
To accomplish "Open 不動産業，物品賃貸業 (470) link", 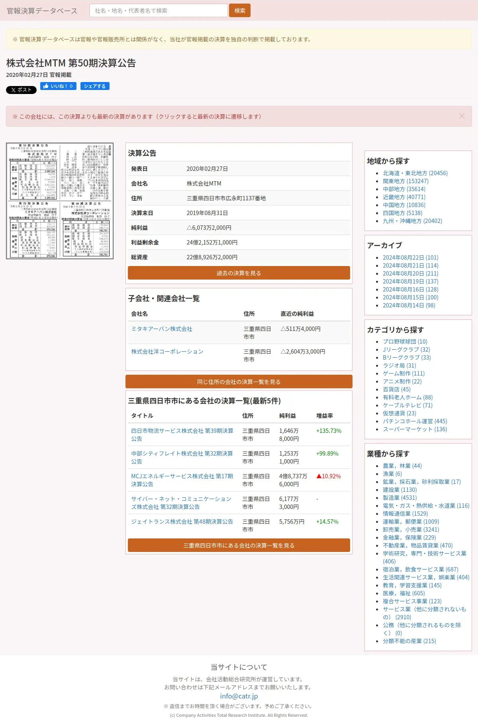I will [418, 546].
